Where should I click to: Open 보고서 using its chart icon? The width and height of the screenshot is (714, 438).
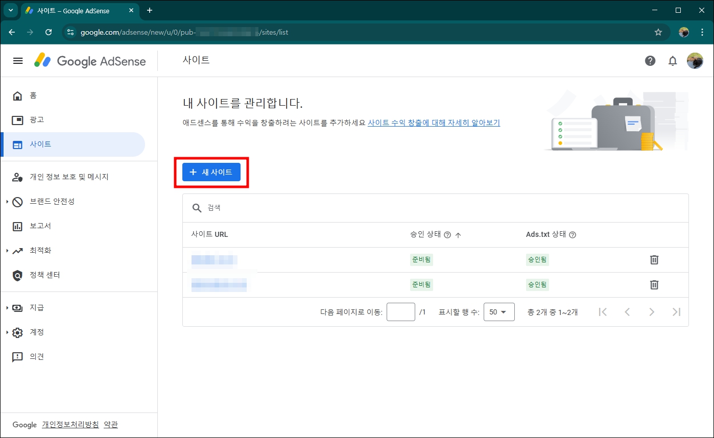tap(18, 226)
